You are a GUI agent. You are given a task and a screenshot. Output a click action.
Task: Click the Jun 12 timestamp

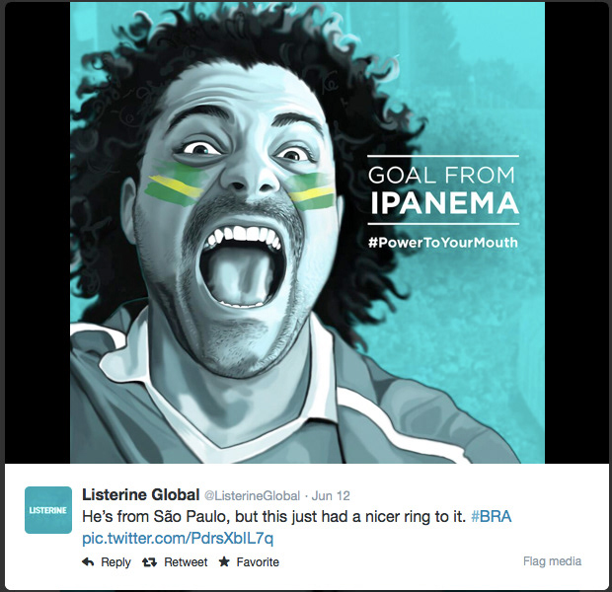[331, 495]
